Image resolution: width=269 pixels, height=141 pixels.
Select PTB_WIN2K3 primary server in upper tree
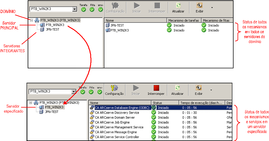(x=55, y=25)
